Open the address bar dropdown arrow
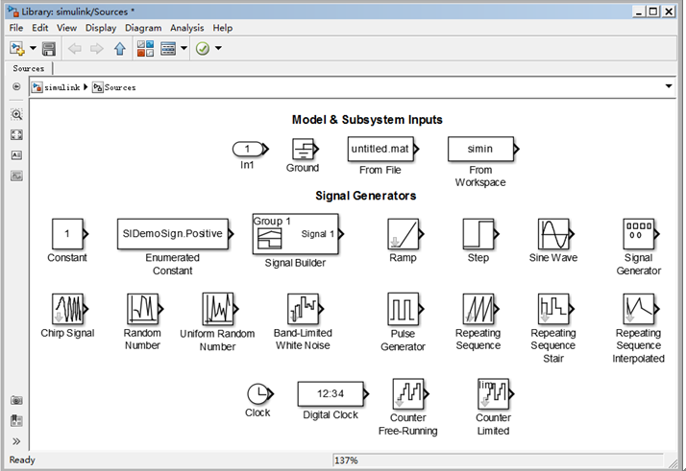 [x=669, y=86]
